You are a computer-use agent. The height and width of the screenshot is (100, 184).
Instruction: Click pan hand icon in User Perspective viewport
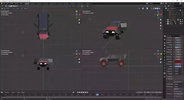click(x=161, y=23)
